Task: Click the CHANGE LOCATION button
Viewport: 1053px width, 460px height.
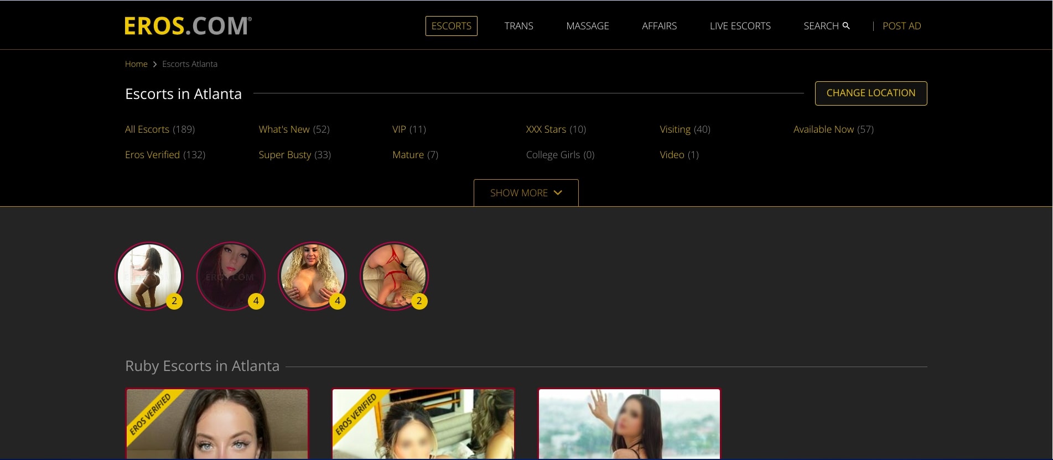Action: coord(871,93)
